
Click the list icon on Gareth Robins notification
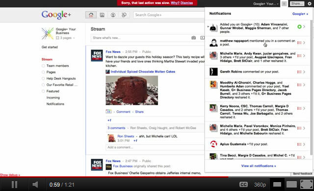coord(299,72)
